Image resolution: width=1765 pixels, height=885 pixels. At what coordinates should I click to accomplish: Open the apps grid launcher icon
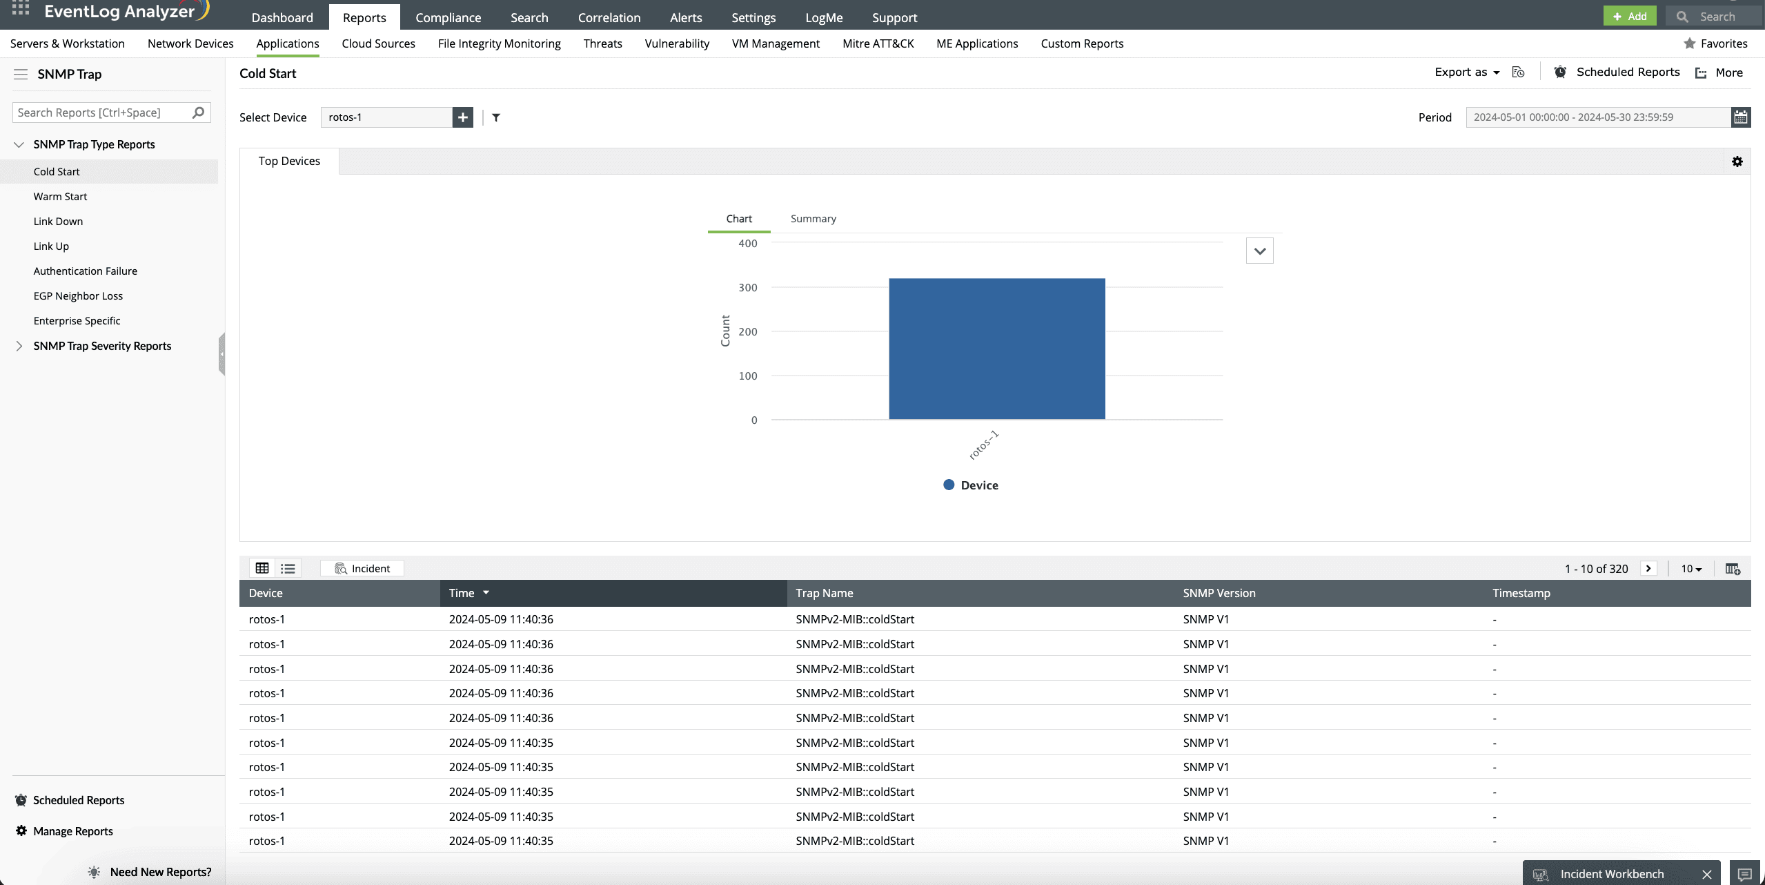point(21,8)
